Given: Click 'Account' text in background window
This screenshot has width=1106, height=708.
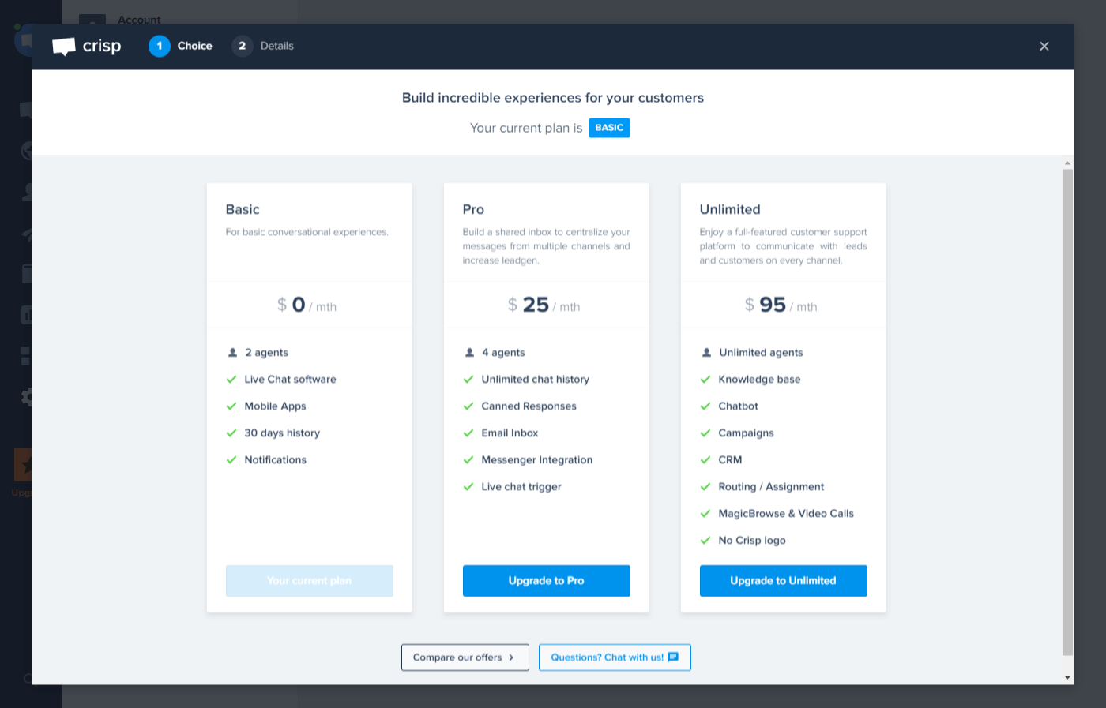Looking at the screenshot, I should (139, 19).
